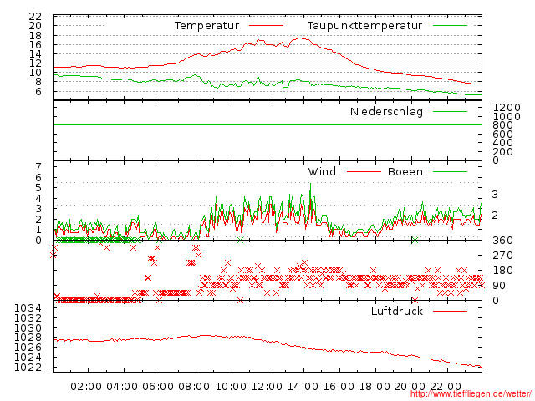This screenshot has width=535, height=401.
Task: Click the 1030 pressure axis value
Action: [28, 328]
